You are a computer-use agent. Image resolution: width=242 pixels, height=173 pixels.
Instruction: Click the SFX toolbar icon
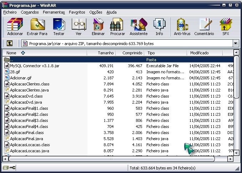(x=226, y=24)
